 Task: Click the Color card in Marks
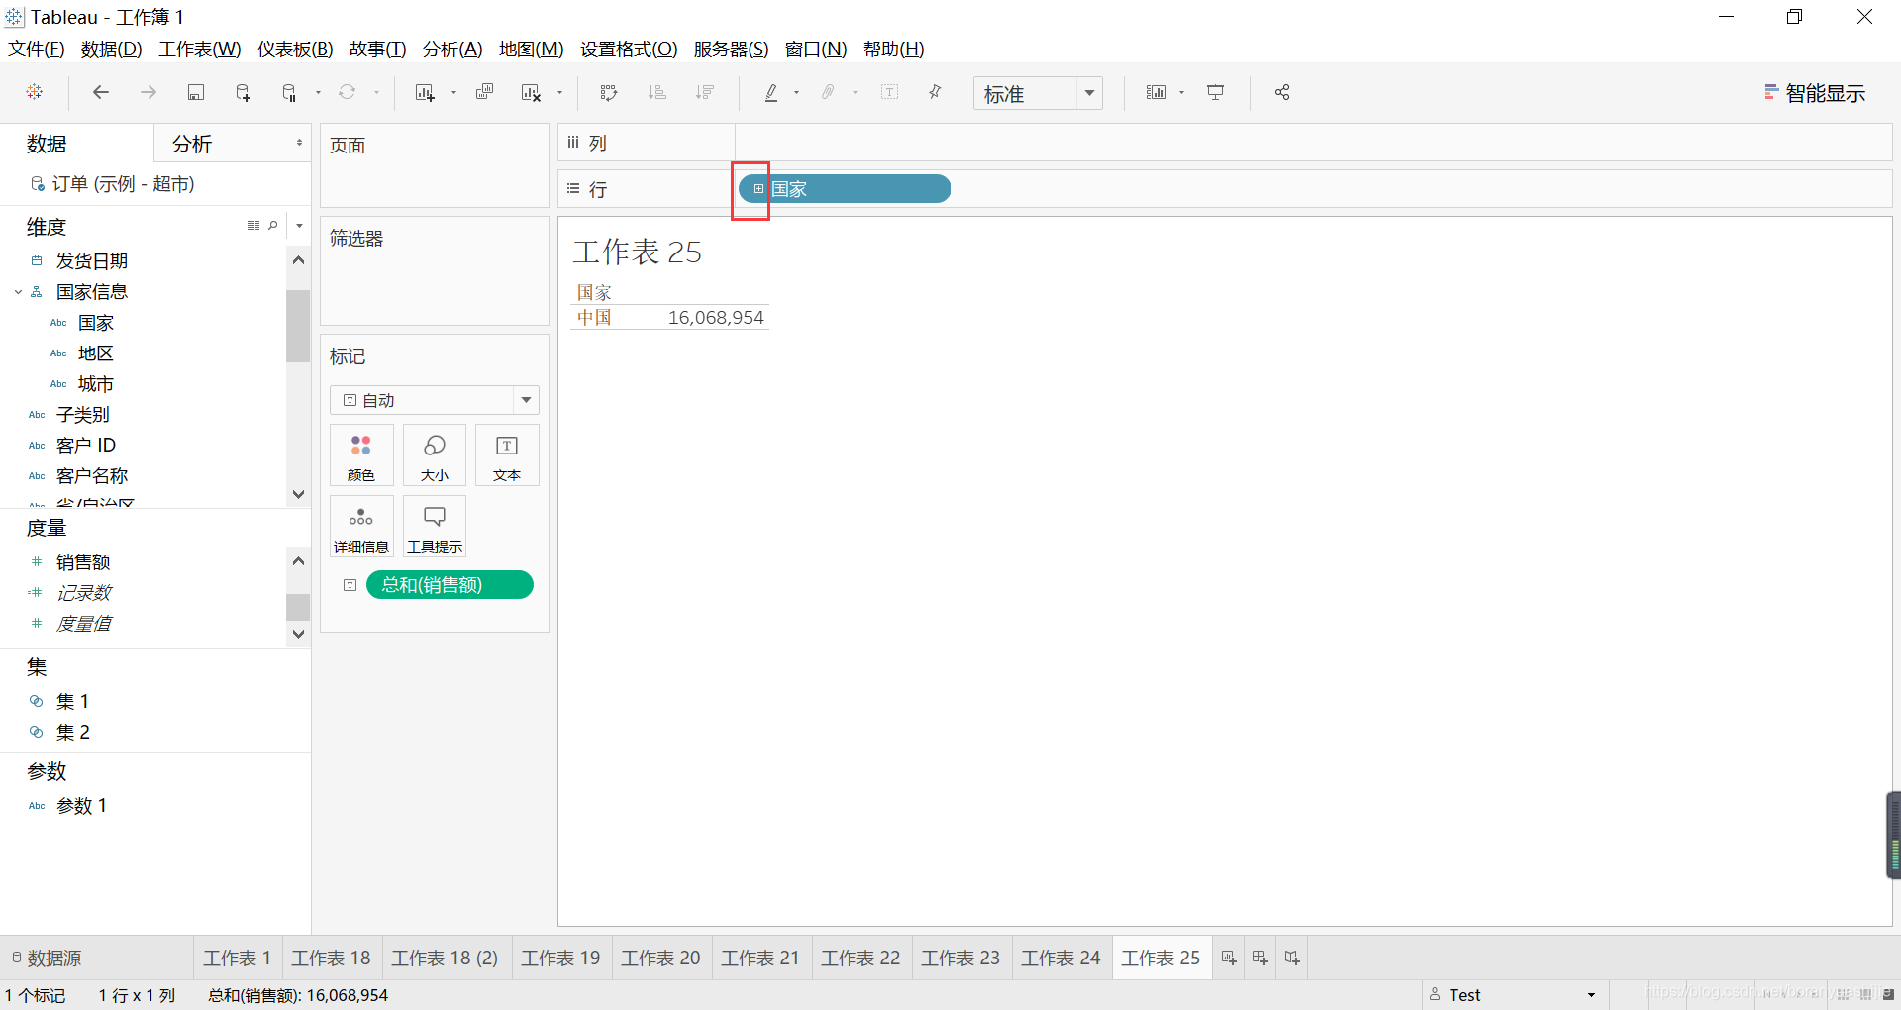[361, 455]
